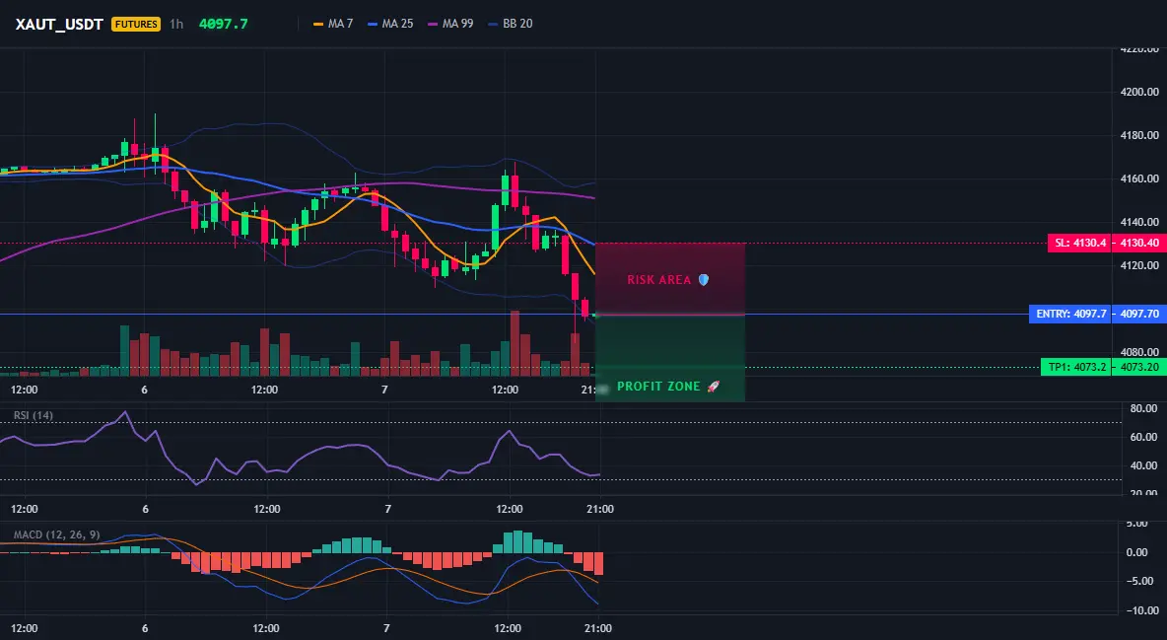Click the 4180.00 price axis label
Image resolution: width=1167 pixels, height=640 pixels.
point(1140,136)
